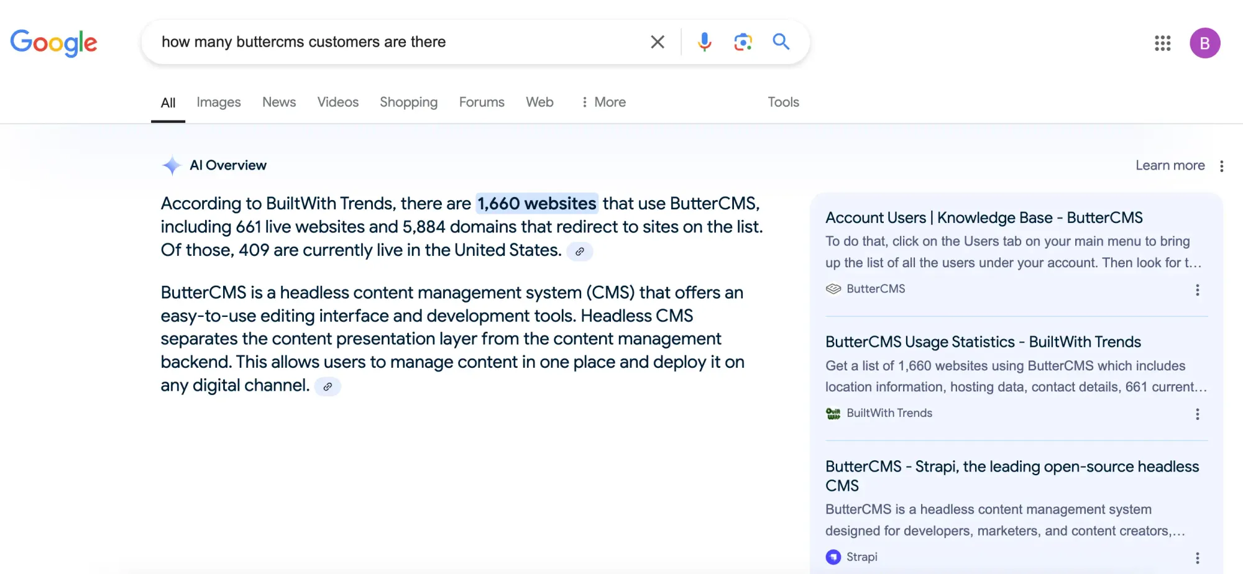
Task: Open AI Overview three-dot options menu
Action: 1221,166
